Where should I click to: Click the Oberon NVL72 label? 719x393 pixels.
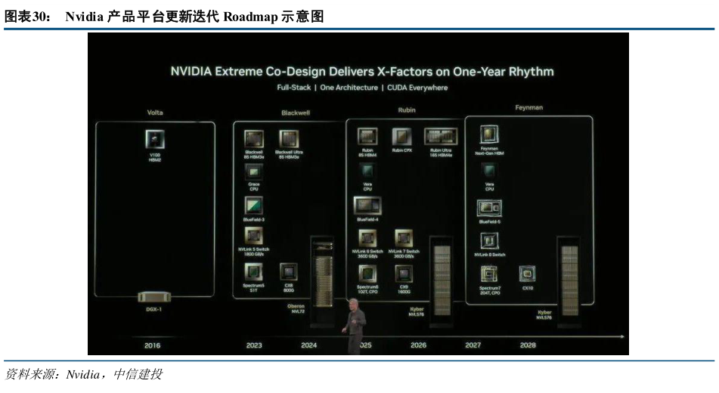click(x=296, y=308)
